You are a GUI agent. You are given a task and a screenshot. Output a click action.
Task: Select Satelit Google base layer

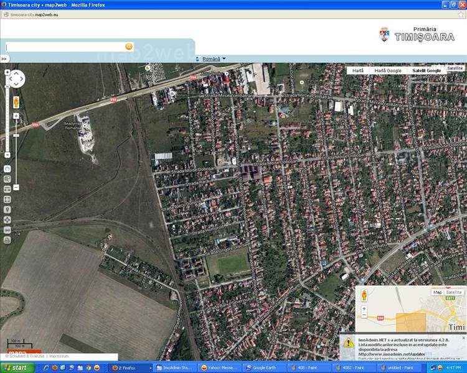pyautogui.click(x=427, y=71)
